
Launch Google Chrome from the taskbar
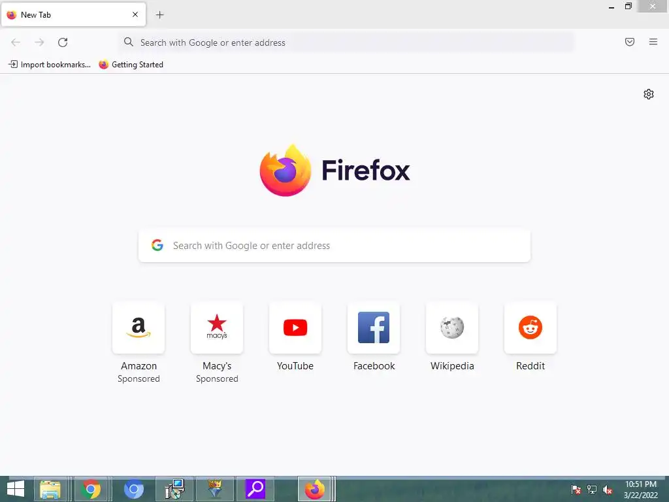91,489
